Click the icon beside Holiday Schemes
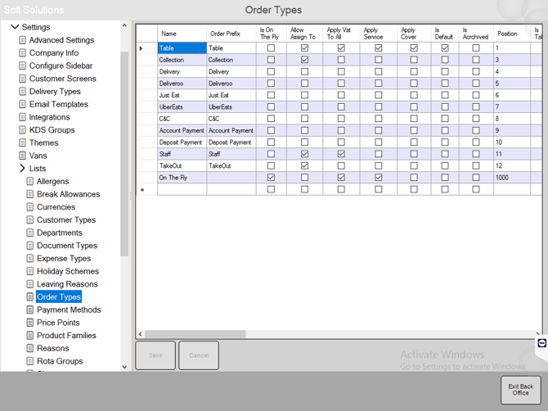 pyautogui.click(x=29, y=271)
